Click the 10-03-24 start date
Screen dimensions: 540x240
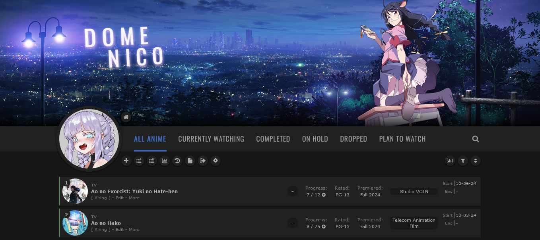466,215
